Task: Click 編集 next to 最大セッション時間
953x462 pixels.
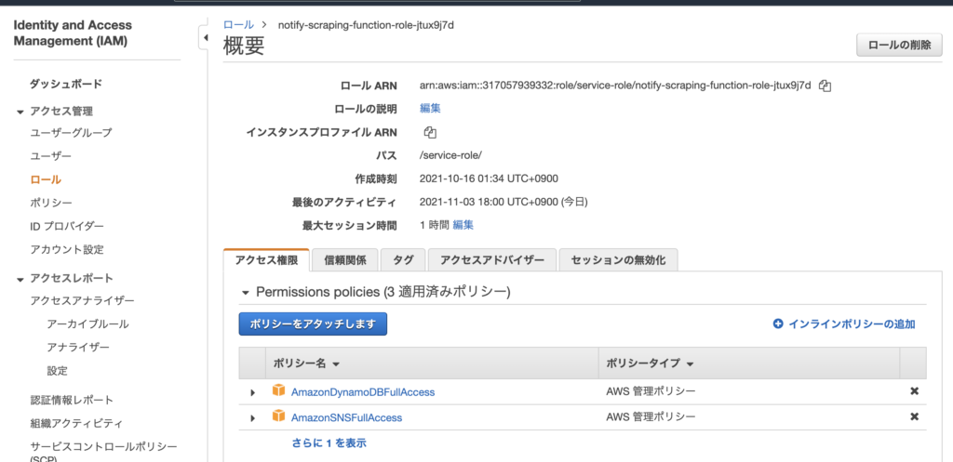Action: click(x=463, y=225)
